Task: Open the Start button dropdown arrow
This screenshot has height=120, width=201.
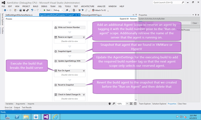Action: click(52, 10)
